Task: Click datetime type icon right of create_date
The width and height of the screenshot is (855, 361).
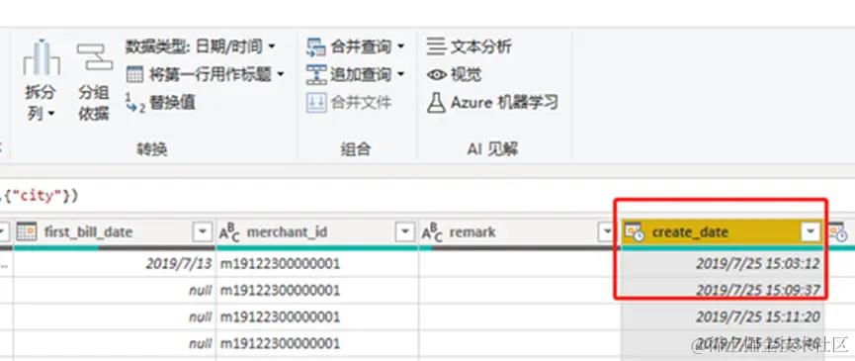Action: pos(838,232)
